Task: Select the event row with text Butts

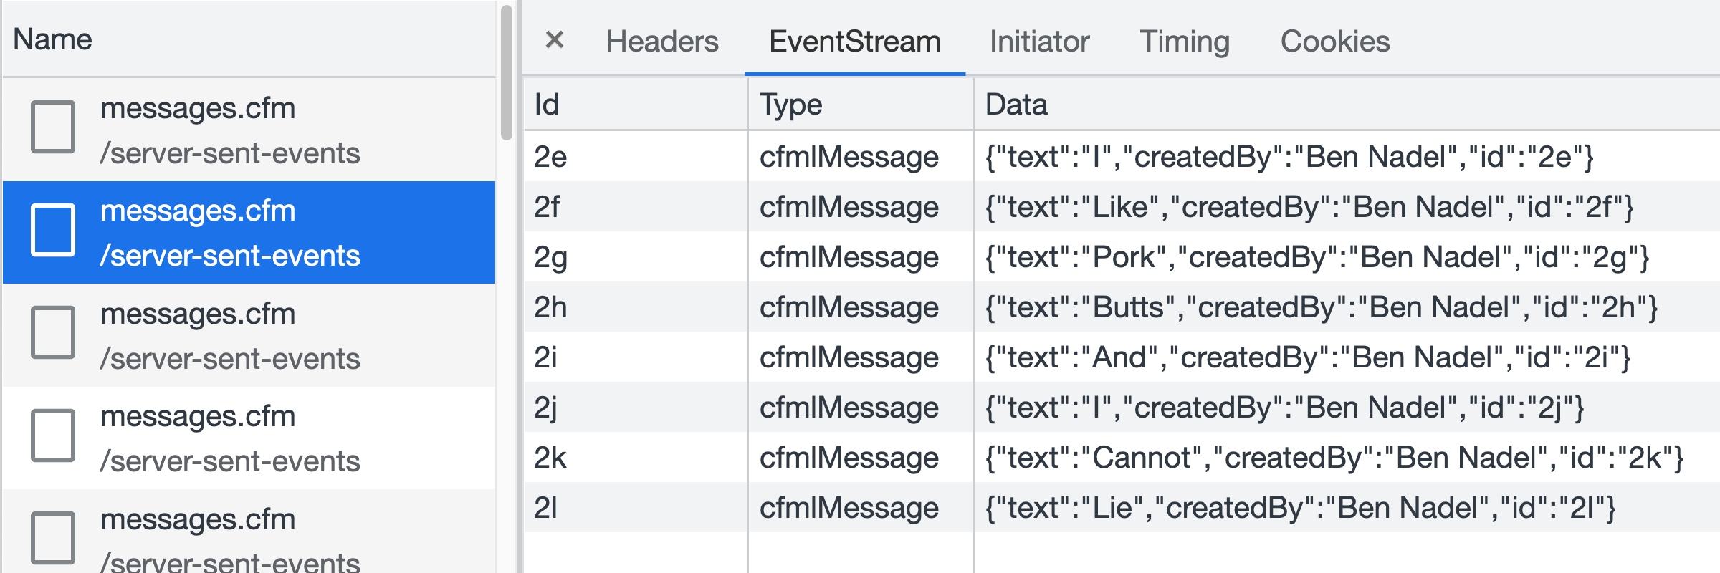Action: 1122,307
